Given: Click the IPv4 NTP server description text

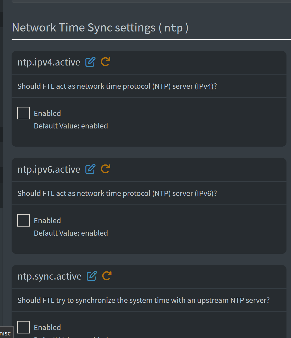Looking at the screenshot, I should click(x=117, y=86).
